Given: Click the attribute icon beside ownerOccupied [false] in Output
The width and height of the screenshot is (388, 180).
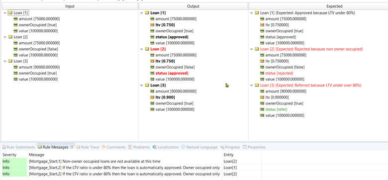Looking at the screenshot, I should [152, 67].
